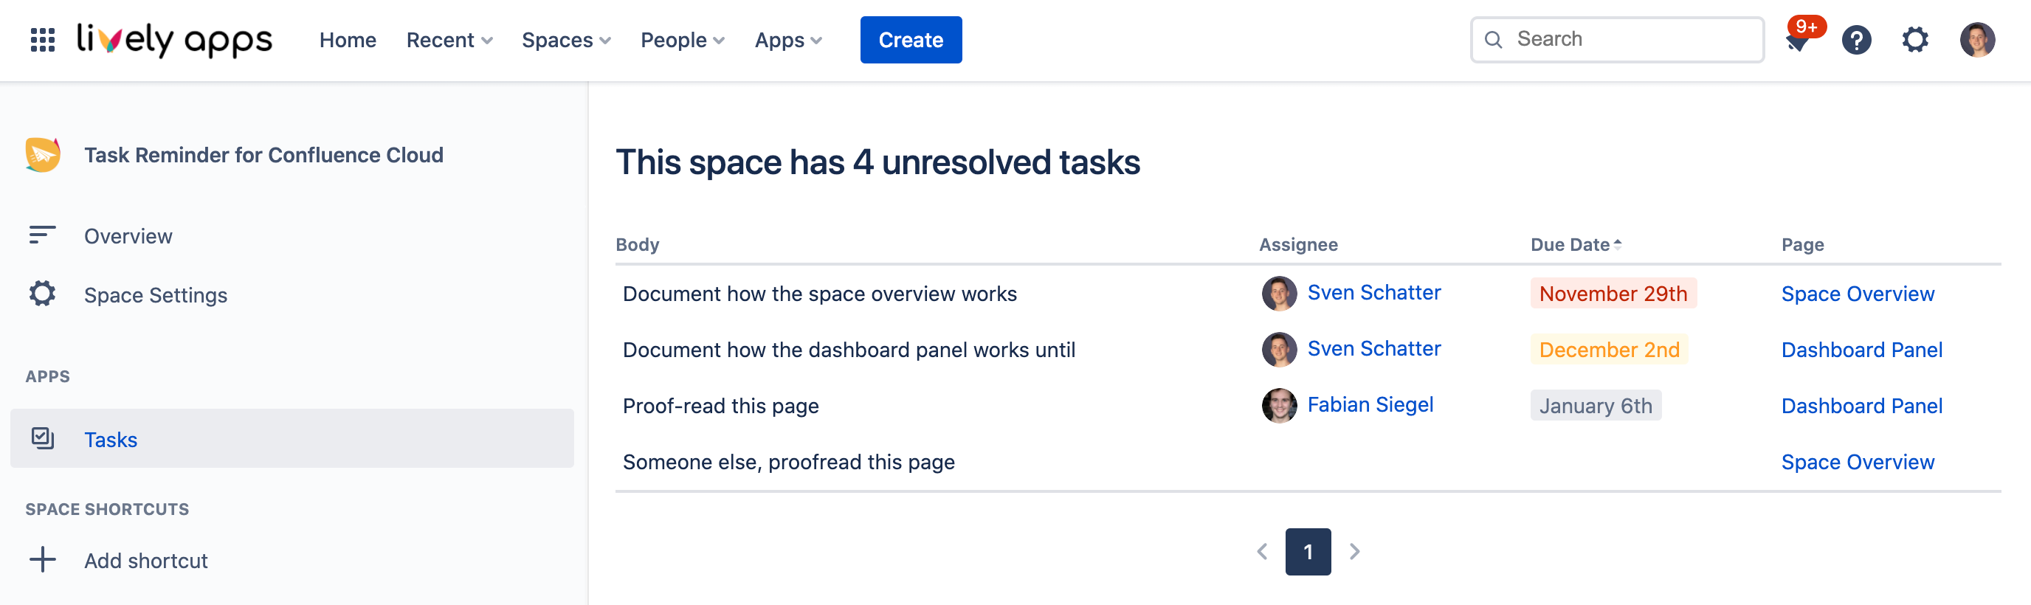Click the space logo paper plane icon
The height and width of the screenshot is (605, 2031).
tap(43, 154)
